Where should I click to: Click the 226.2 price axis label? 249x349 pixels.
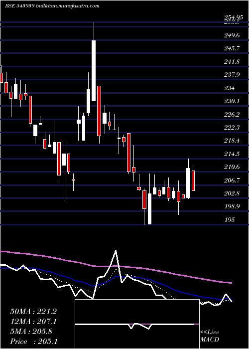(x=232, y=114)
